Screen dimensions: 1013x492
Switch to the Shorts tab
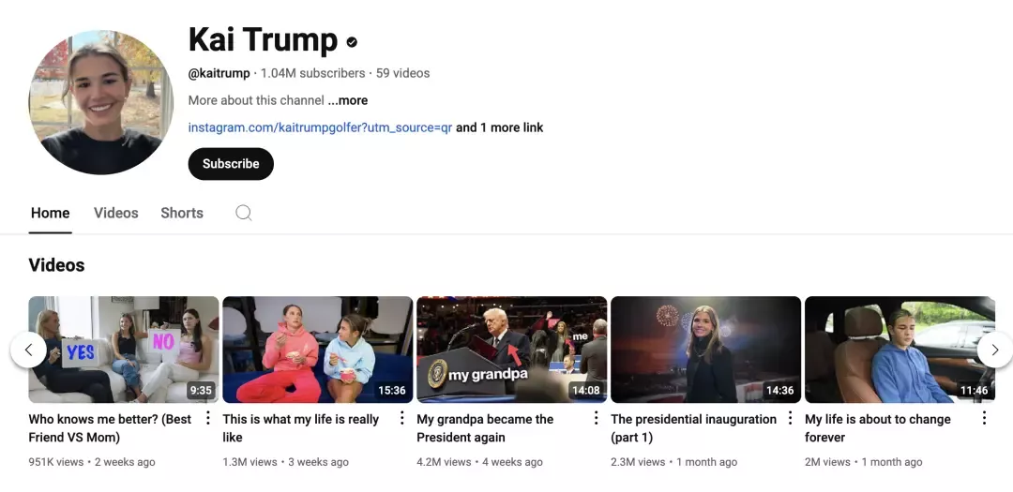pyautogui.click(x=182, y=213)
